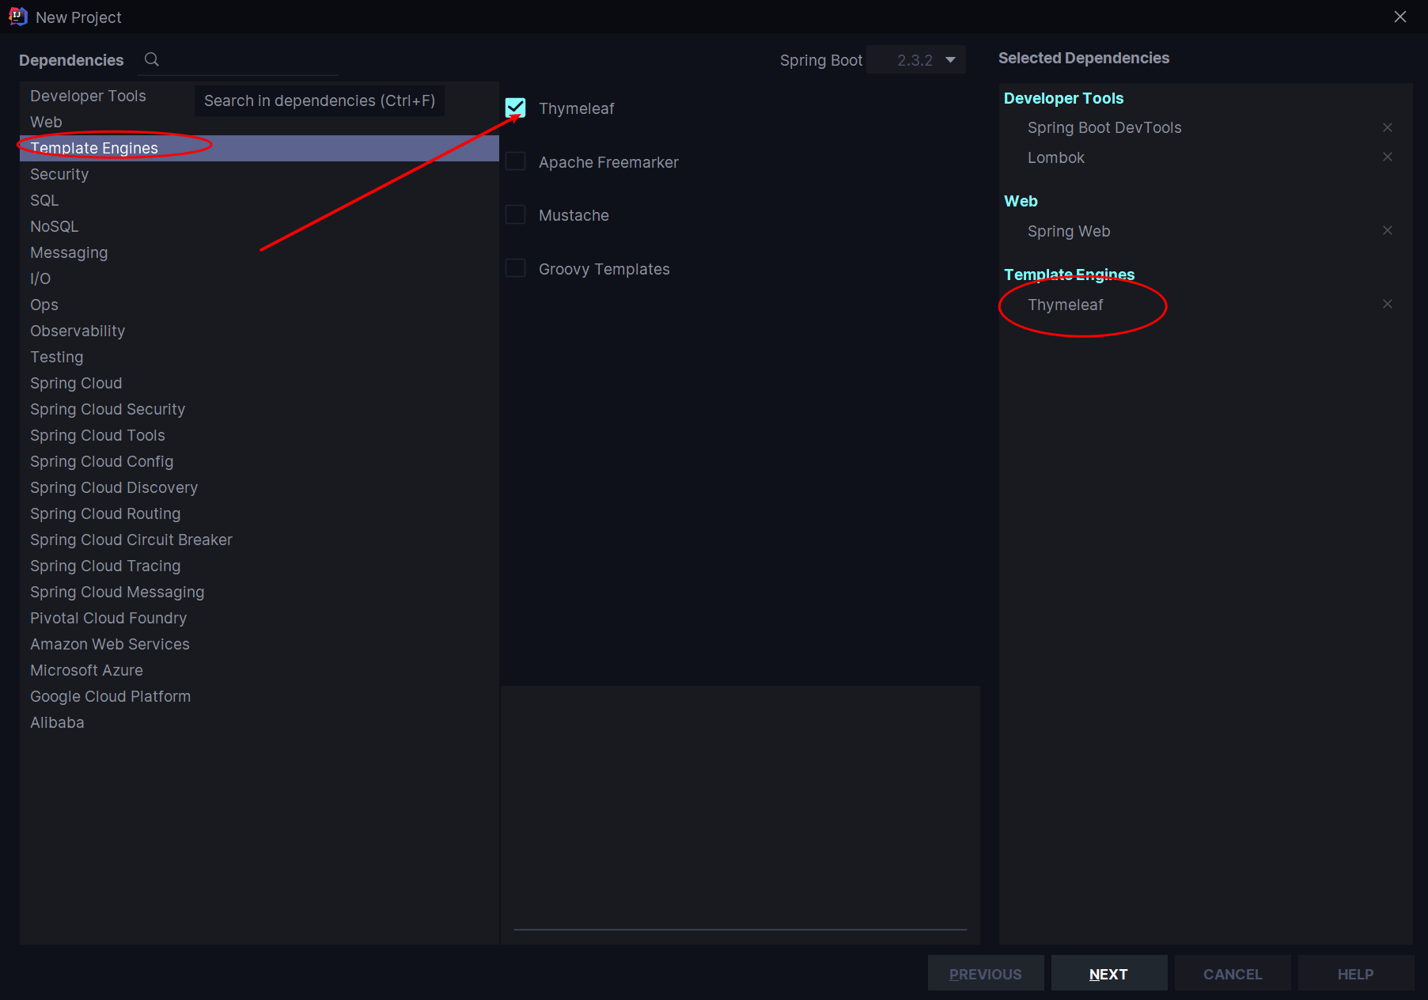Open the Spring Boot version dropdown
This screenshot has width=1428, height=1000.
pos(916,60)
